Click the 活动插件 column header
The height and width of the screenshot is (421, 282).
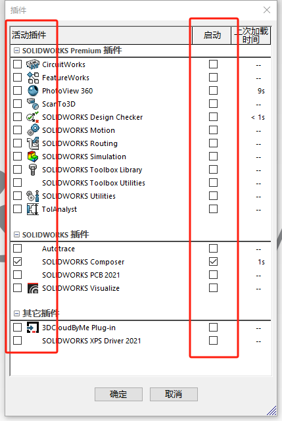coord(101,35)
